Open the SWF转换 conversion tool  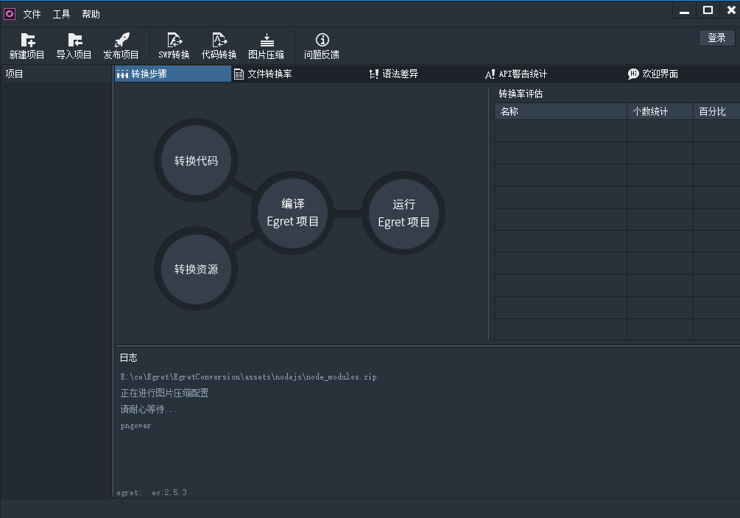pyautogui.click(x=175, y=46)
